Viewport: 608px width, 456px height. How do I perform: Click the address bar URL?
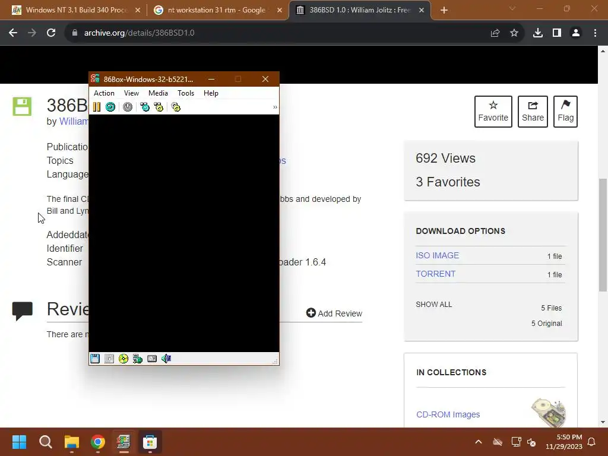point(139,33)
